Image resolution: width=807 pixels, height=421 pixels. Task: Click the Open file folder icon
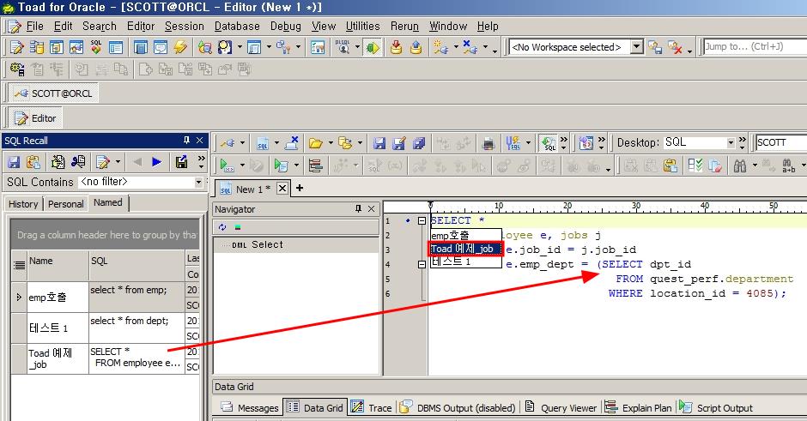315,143
